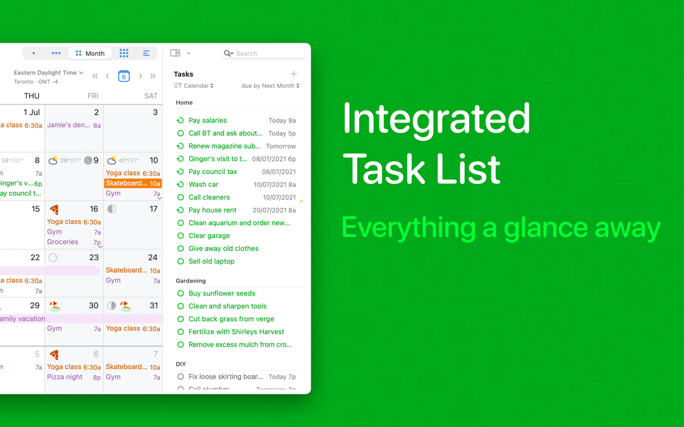Add a new task with the plus button
The image size is (684, 427).
[294, 73]
